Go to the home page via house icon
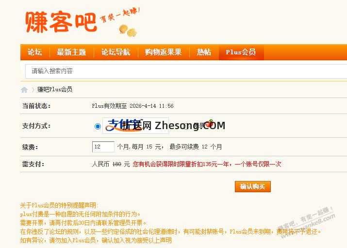Image resolution: width=347 pixels, height=248 pixels. coord(24,90)
